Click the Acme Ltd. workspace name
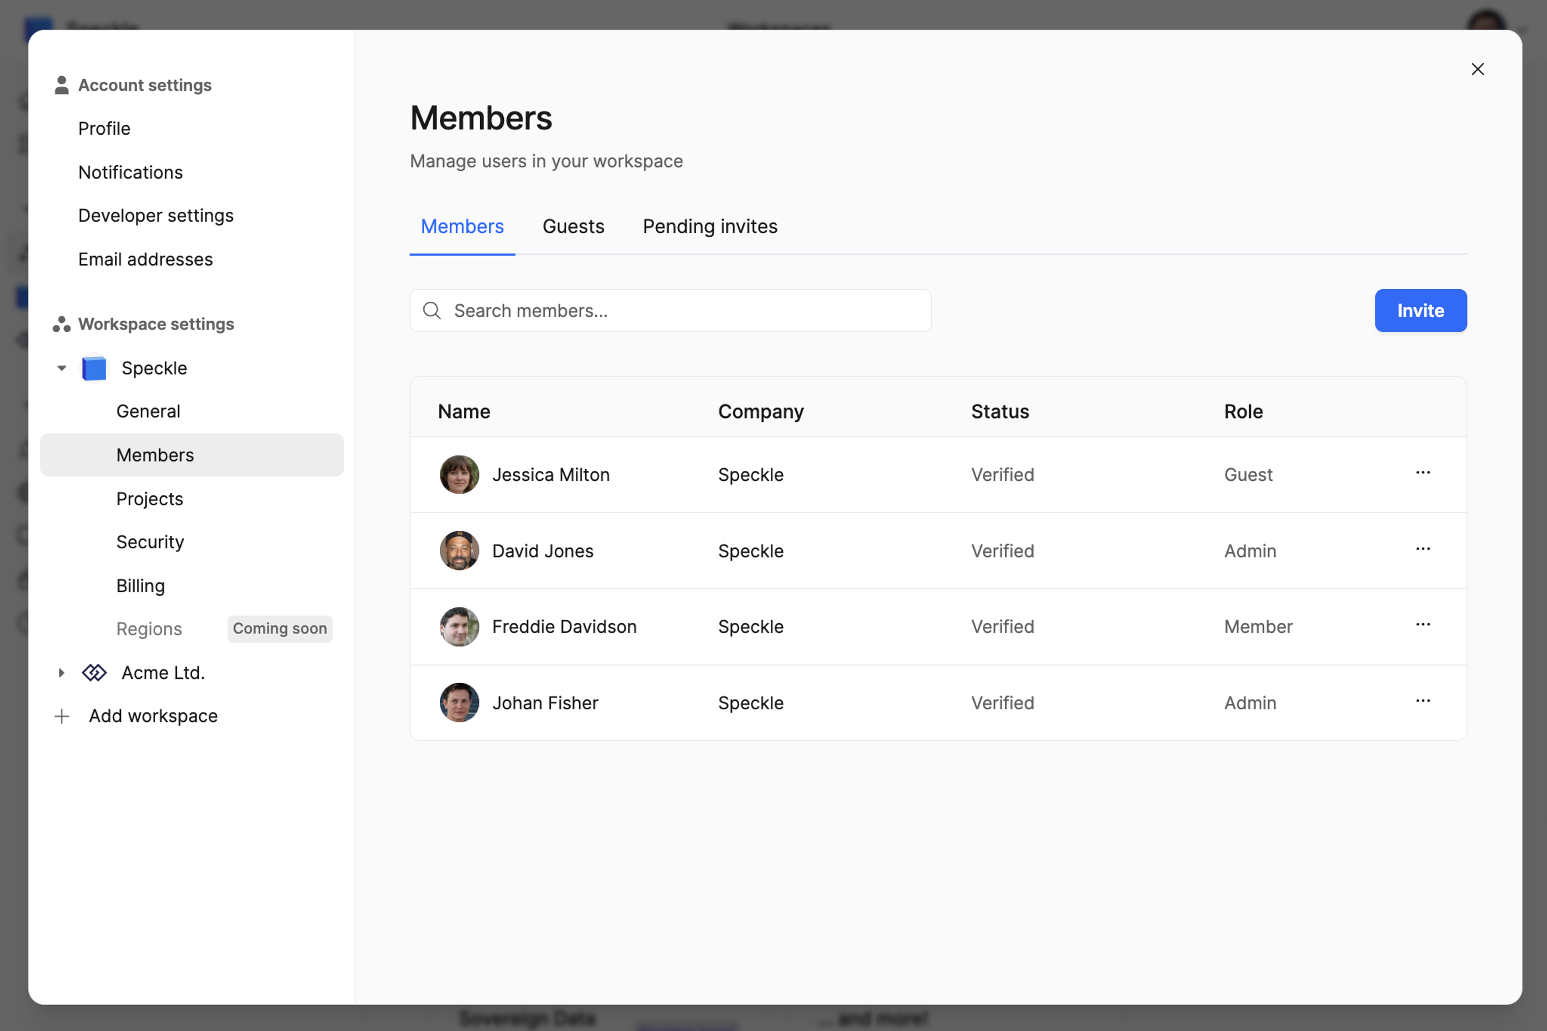Viewport: 1547px width, 1031px height. click(163, 673)
